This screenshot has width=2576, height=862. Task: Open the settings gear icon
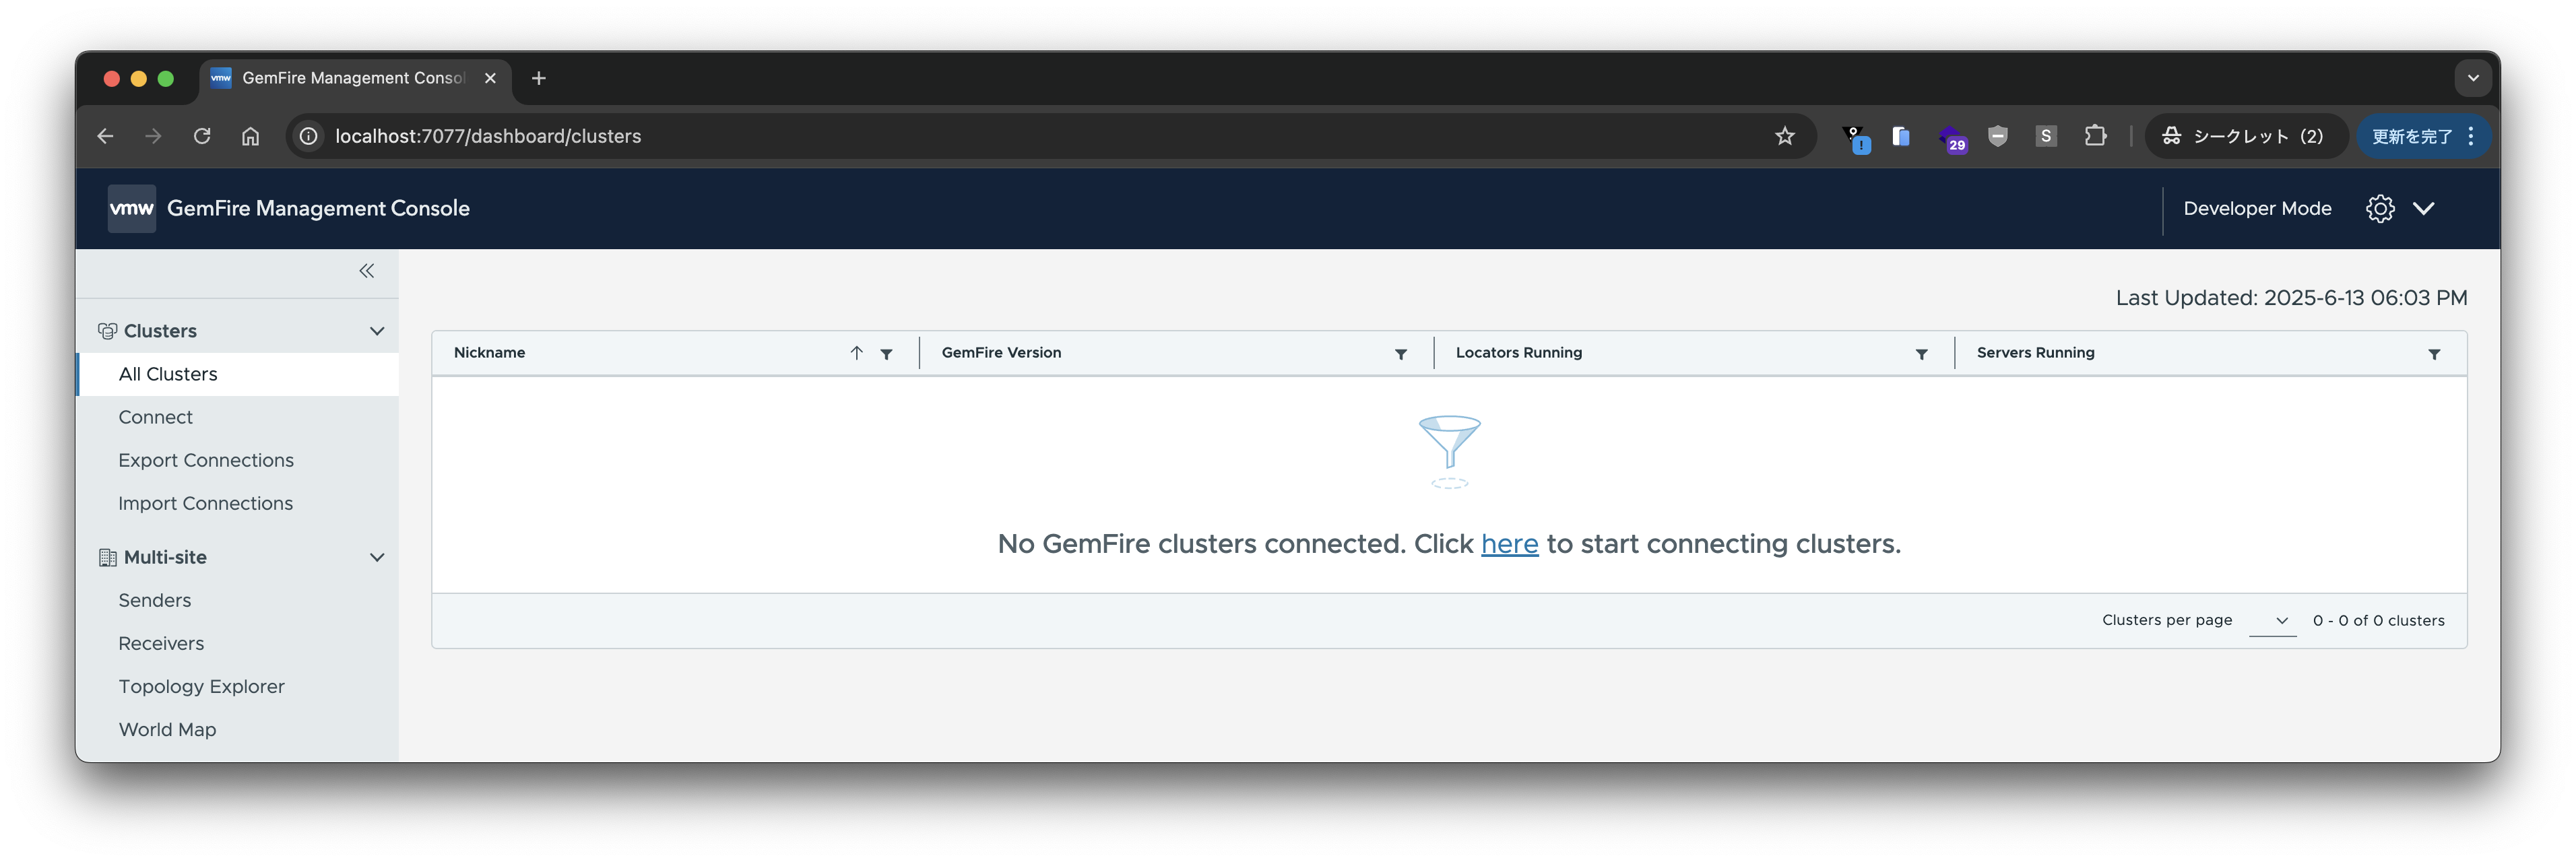point(2380,208)
